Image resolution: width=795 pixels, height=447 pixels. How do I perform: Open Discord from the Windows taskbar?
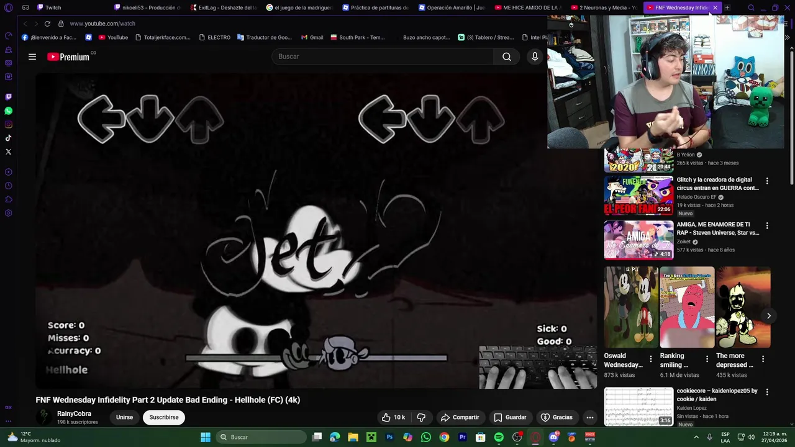[553, 437]
